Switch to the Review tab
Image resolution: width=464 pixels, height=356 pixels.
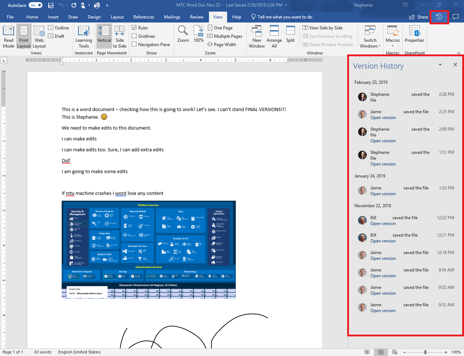click(x=197, y=17)
